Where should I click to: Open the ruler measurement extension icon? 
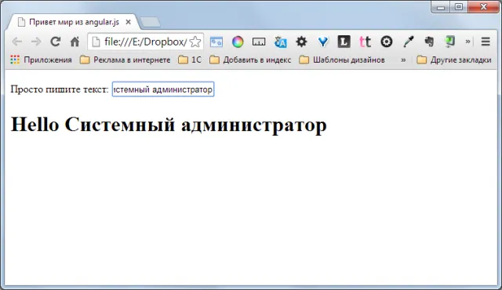[259, 42]
